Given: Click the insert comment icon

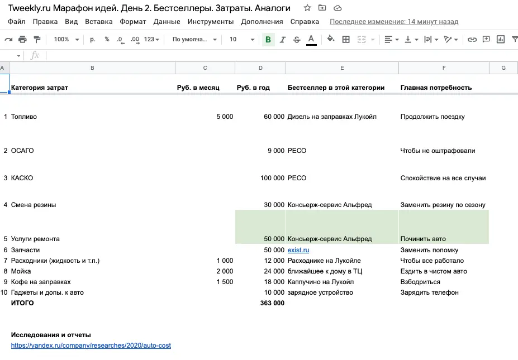Looking at the screenshot, I should (x=486, y=40).
